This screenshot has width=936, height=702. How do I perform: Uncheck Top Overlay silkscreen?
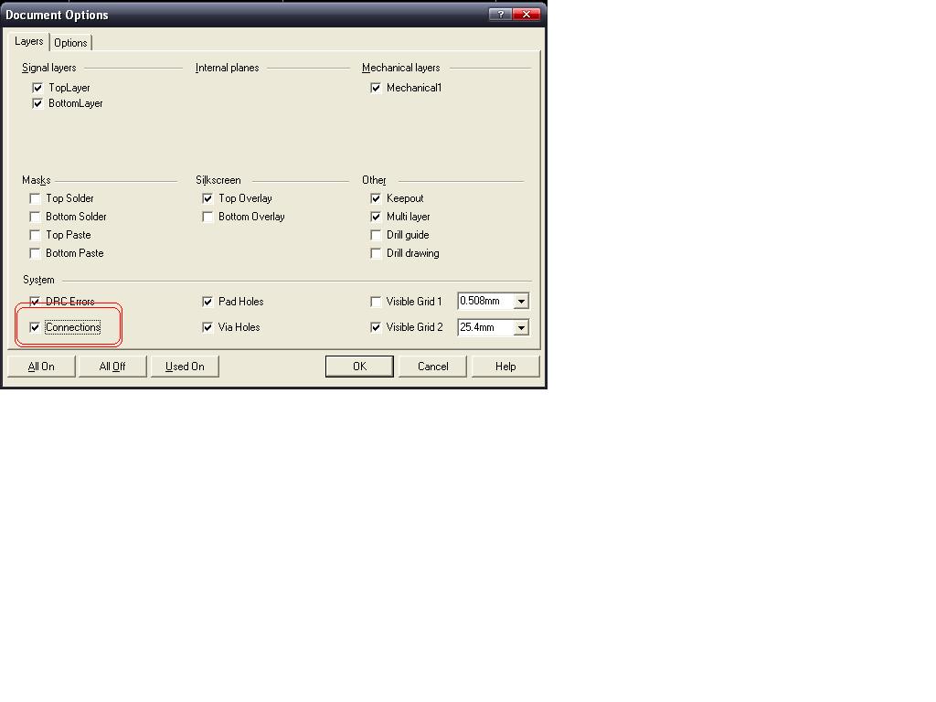(x=207, y=198)
